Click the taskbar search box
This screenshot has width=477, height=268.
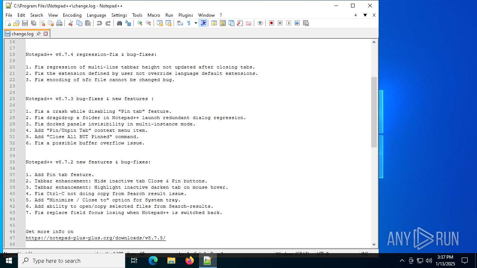point(72,261)
